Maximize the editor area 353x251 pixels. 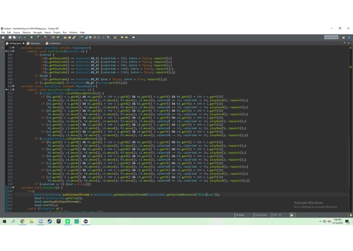[x=348, y=43]
